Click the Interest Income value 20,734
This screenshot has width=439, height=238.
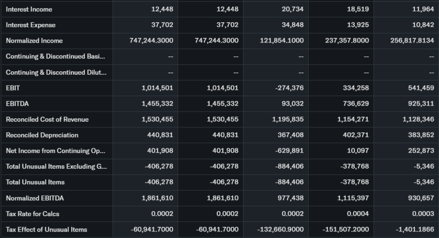pos(293,9)
